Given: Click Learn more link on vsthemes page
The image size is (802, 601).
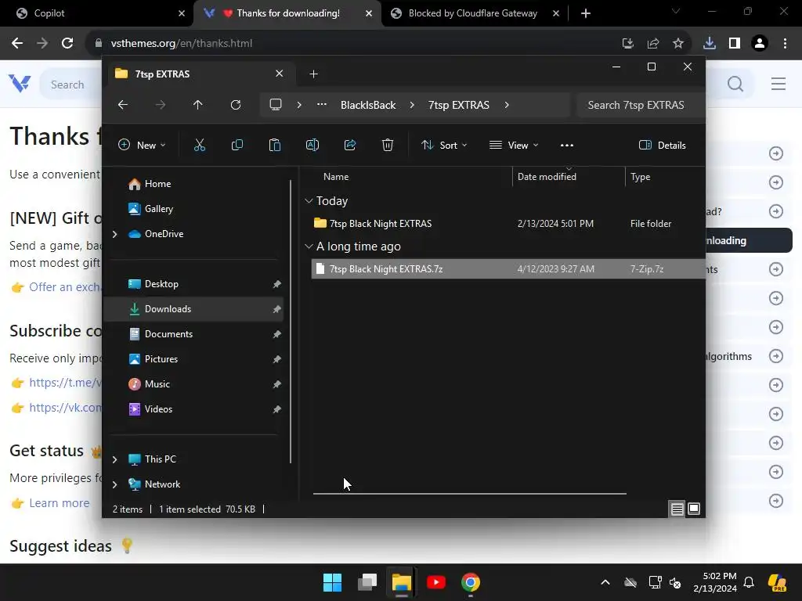Looking at the screenshot, I should (x=59, y=503).
